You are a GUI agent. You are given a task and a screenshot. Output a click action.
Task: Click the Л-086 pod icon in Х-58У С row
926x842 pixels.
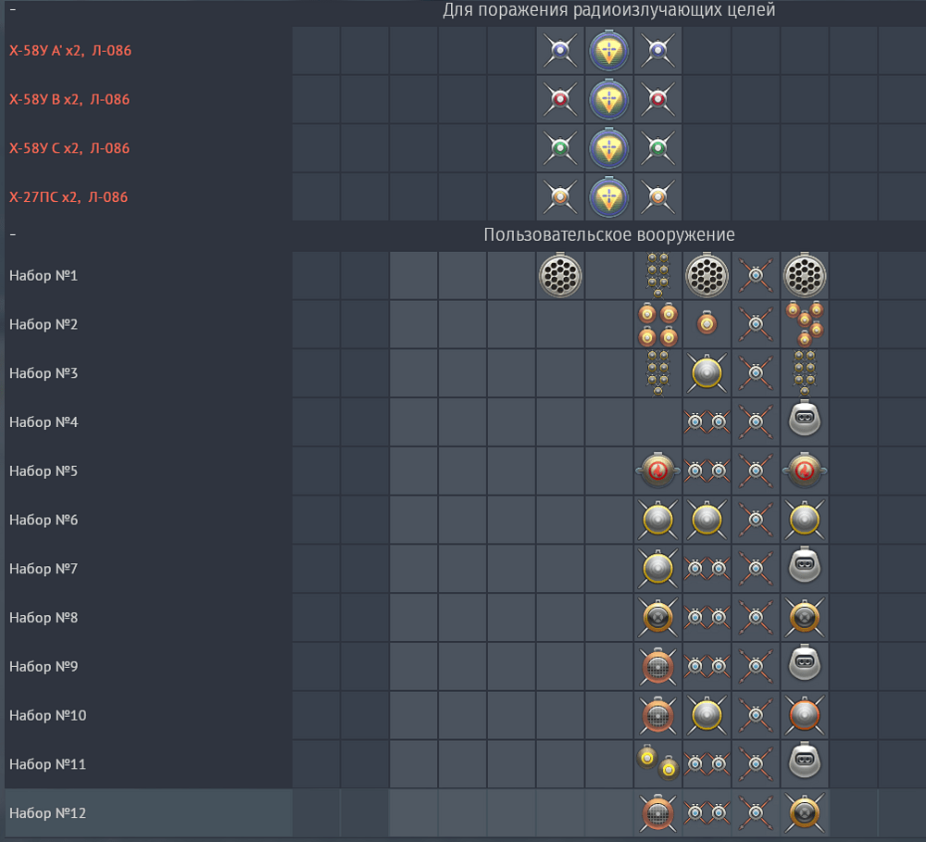click(x=609, y=147)
